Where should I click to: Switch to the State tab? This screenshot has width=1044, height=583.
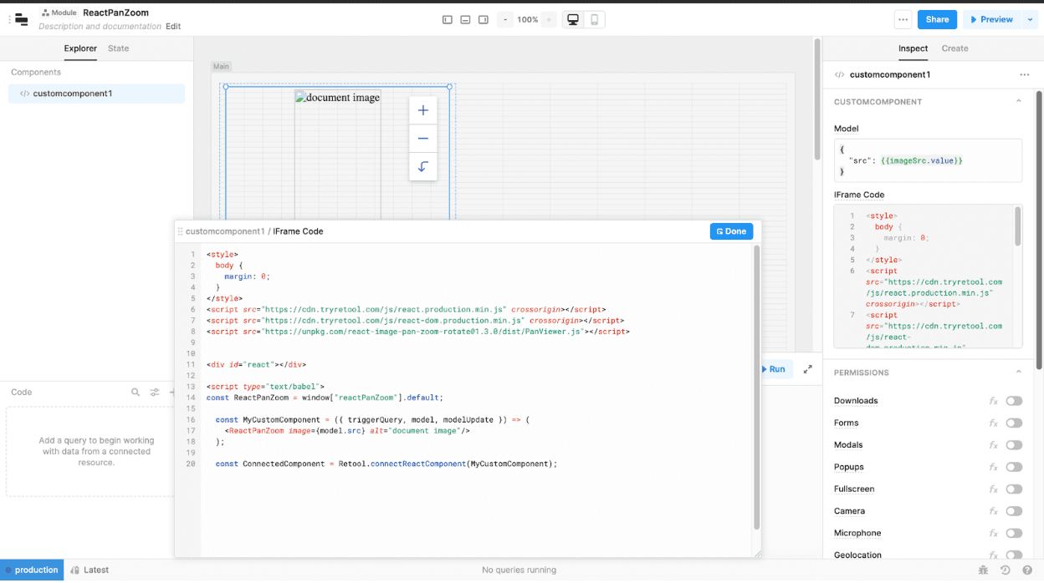click(x=118, y=48)
